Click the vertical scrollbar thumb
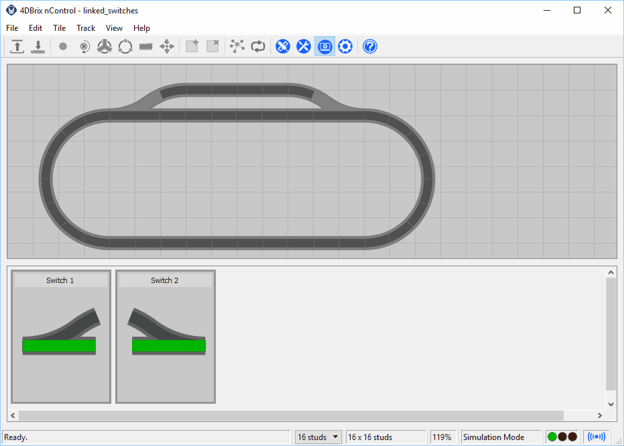The height and width of the screenshot is (446, 624). [611, 334]
